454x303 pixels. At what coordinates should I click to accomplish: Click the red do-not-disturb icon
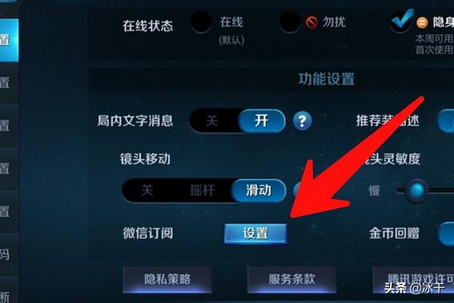point(312,22)
